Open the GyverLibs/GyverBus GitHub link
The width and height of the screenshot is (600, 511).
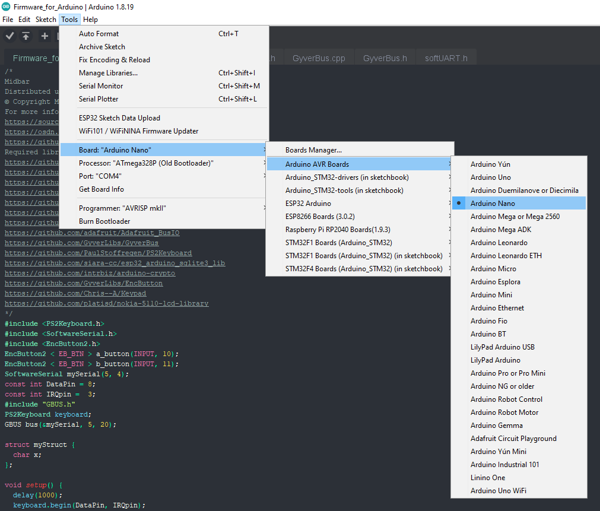tap(81, 243)
